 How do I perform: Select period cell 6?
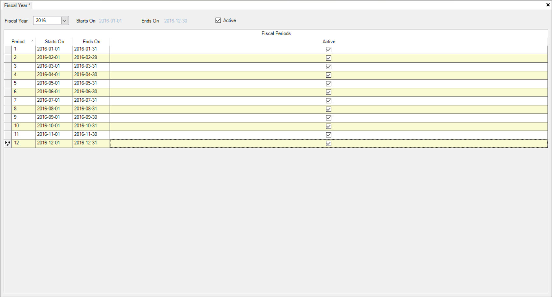tap(24, 92)
